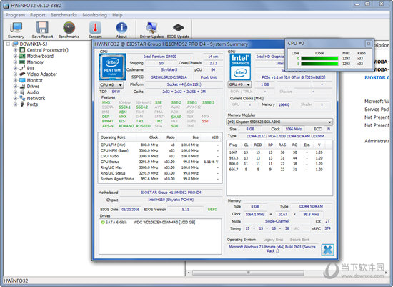This screenshot has width=393, height=287.
Task: Open the Kingston memory module dropdown
Action: pyautogui.click(x=279, y=122)
